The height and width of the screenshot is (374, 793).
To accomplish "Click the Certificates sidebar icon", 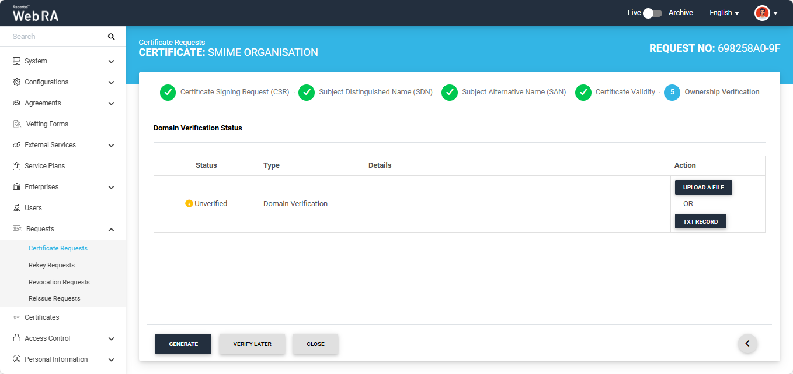I will (x=17, y=317).
